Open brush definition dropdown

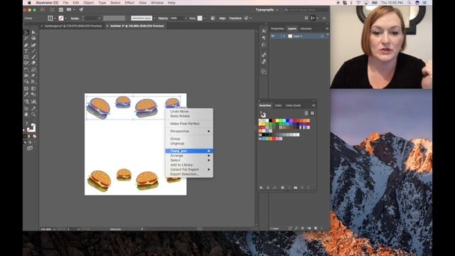click(x=154, y=18)
